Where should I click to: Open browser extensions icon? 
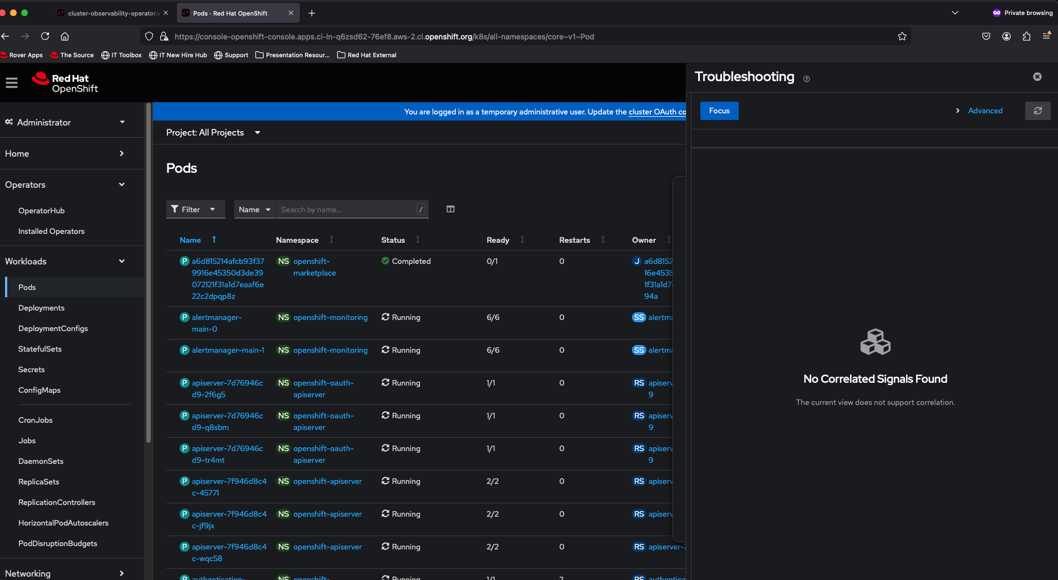tap(1026, 37)
